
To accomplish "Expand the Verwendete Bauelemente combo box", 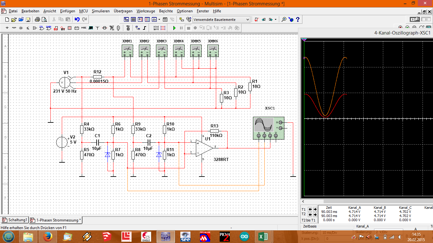I will [248, 19].
